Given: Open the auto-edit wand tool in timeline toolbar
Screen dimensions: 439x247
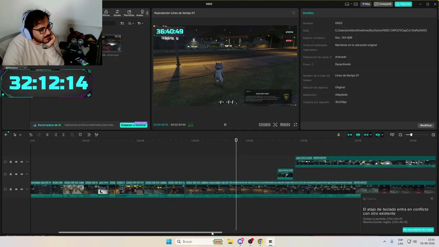Looking at the screenshot, I should (96, 135).
